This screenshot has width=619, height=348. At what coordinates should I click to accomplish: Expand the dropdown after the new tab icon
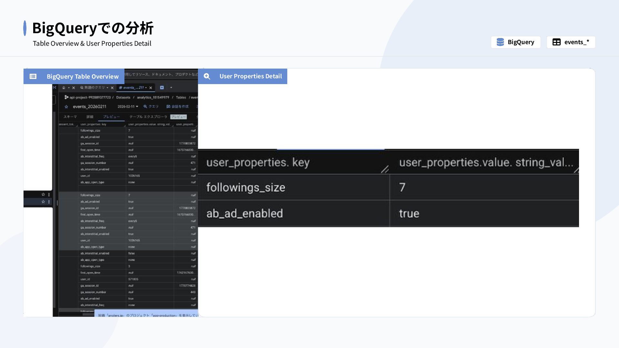click(x=171, y=88)
